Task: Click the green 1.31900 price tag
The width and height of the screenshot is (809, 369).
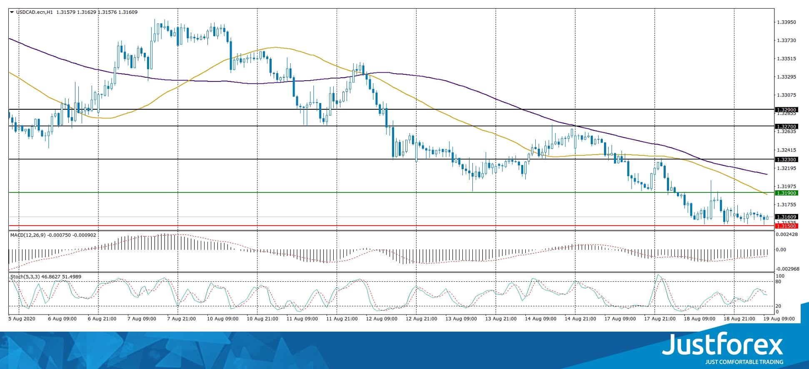Action: (x=786, y=193)
